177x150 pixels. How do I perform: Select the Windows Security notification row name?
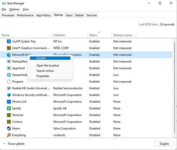click(x=31, y=95)
